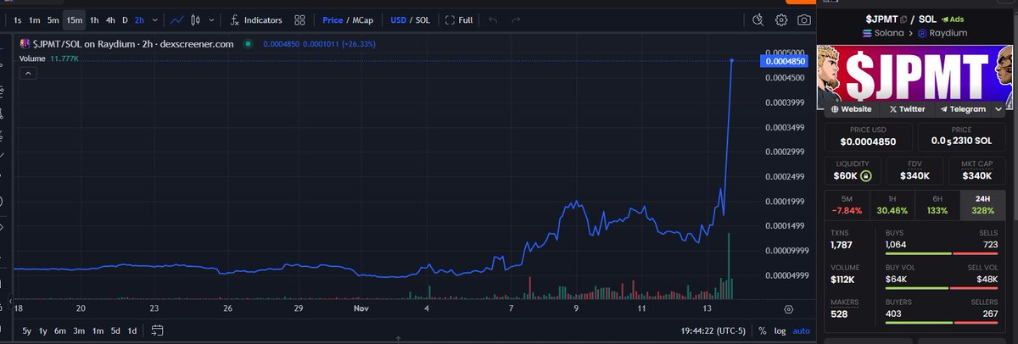The image size is (1018, 344).
Task: Set chart range to 6m
Action: point(61,330)
